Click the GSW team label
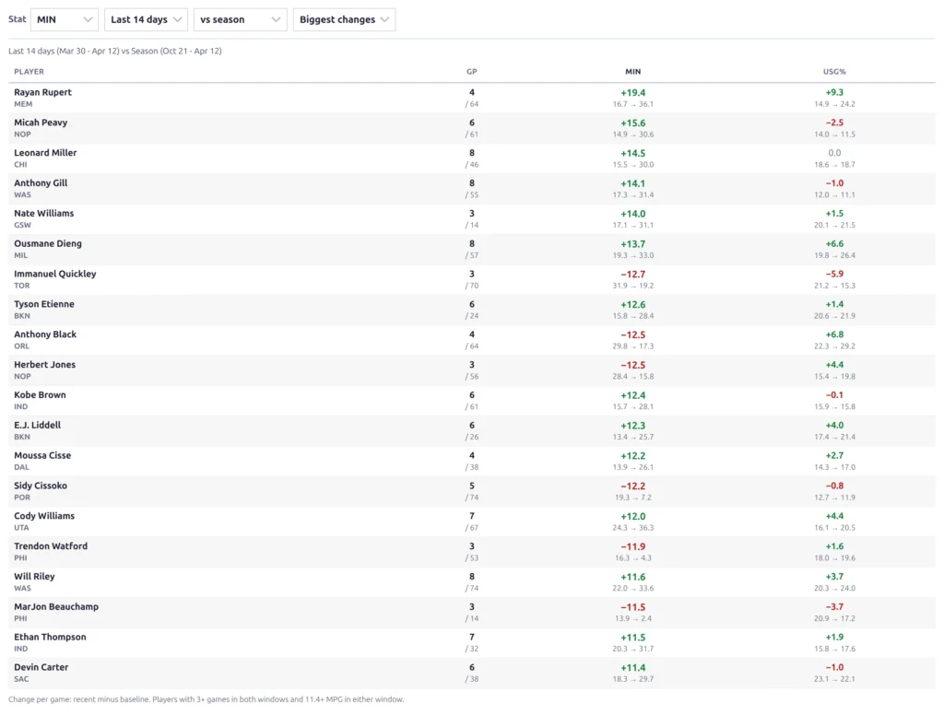The width and height of the screenshot is (944, 715). coord(22,225)
